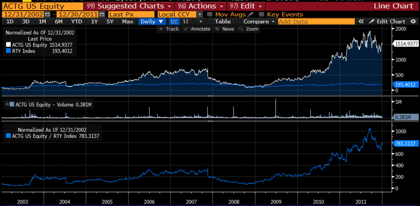
Task: Open the chart type dropdown arrow
Action: (201, 22)
